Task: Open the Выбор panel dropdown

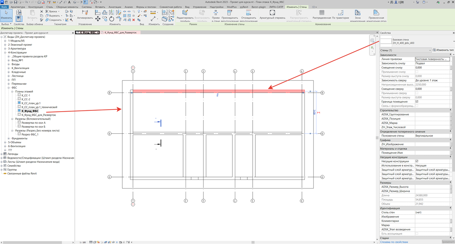Action: pyautogui.click(x=6, y=24)
